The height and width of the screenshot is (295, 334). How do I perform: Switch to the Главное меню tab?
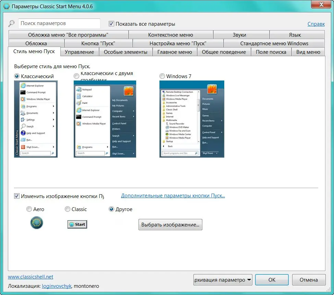tap(175, 52)
